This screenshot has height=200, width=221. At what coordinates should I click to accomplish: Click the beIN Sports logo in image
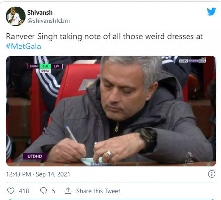click(x=193, y=60)
